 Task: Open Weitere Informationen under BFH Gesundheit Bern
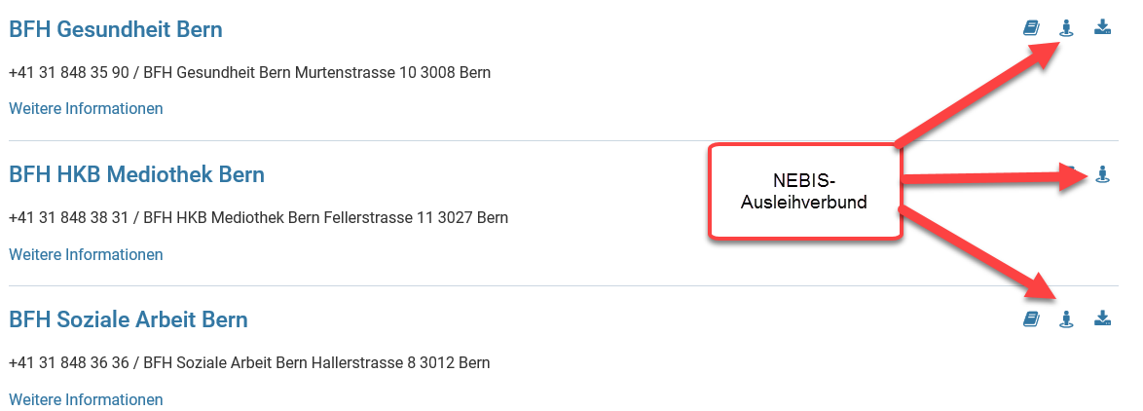(x=86, y=108)
